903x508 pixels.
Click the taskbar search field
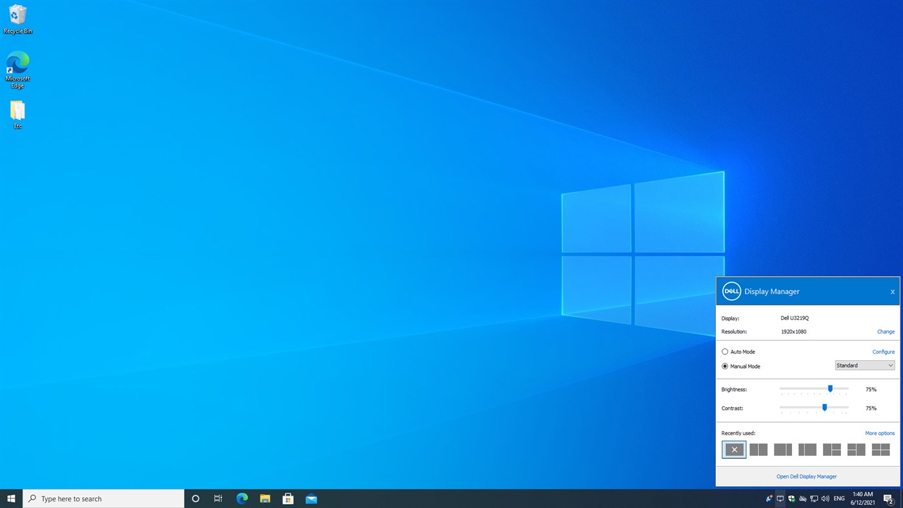103,498
